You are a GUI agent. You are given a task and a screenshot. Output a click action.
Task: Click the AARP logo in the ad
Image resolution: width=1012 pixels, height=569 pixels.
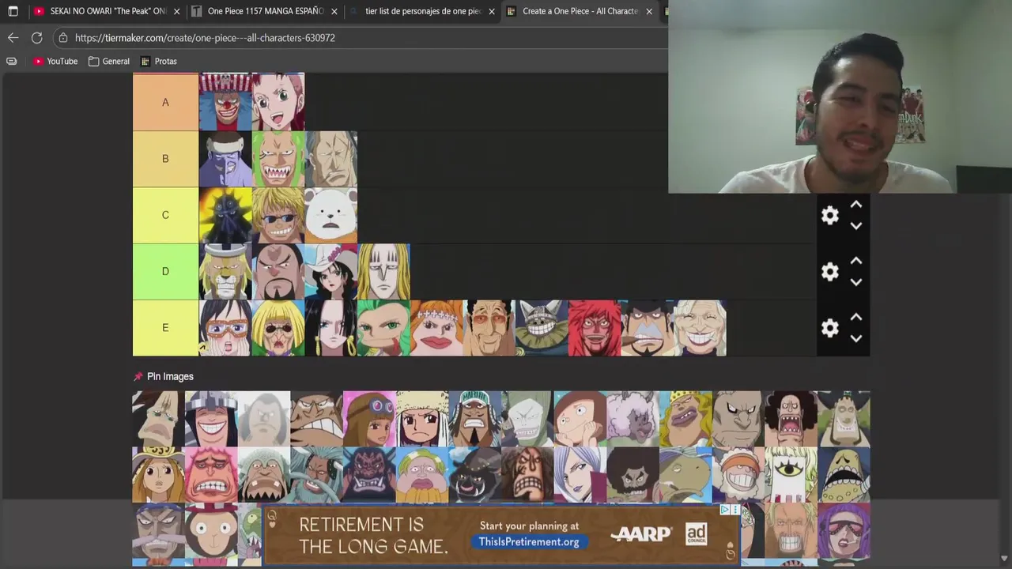click(641, 535)
